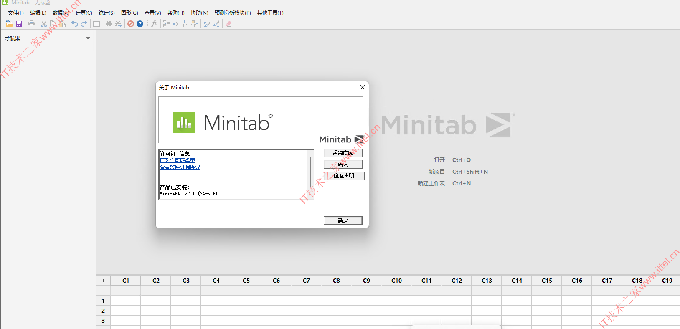
Task: Click the Undo arrow icon
Action: point(75,24)
